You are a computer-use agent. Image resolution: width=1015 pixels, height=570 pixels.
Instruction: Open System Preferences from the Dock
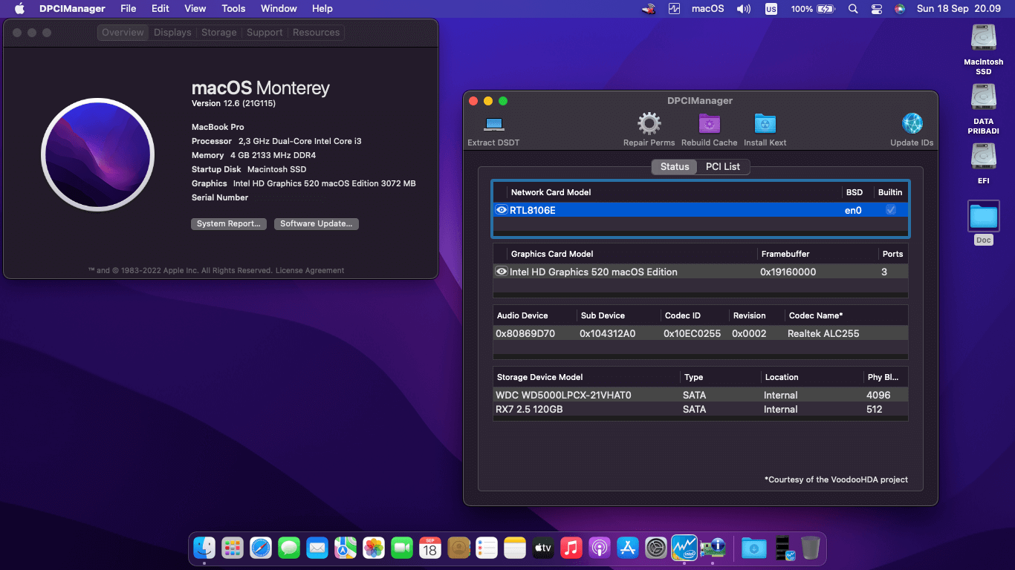pyautogui.click(x=656, y=548)
